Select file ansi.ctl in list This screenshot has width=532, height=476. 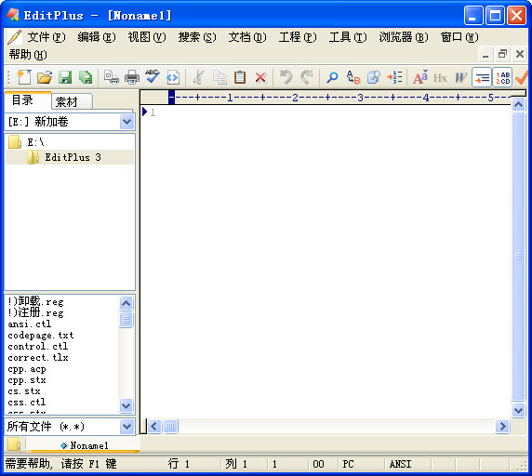click(29, 324)
